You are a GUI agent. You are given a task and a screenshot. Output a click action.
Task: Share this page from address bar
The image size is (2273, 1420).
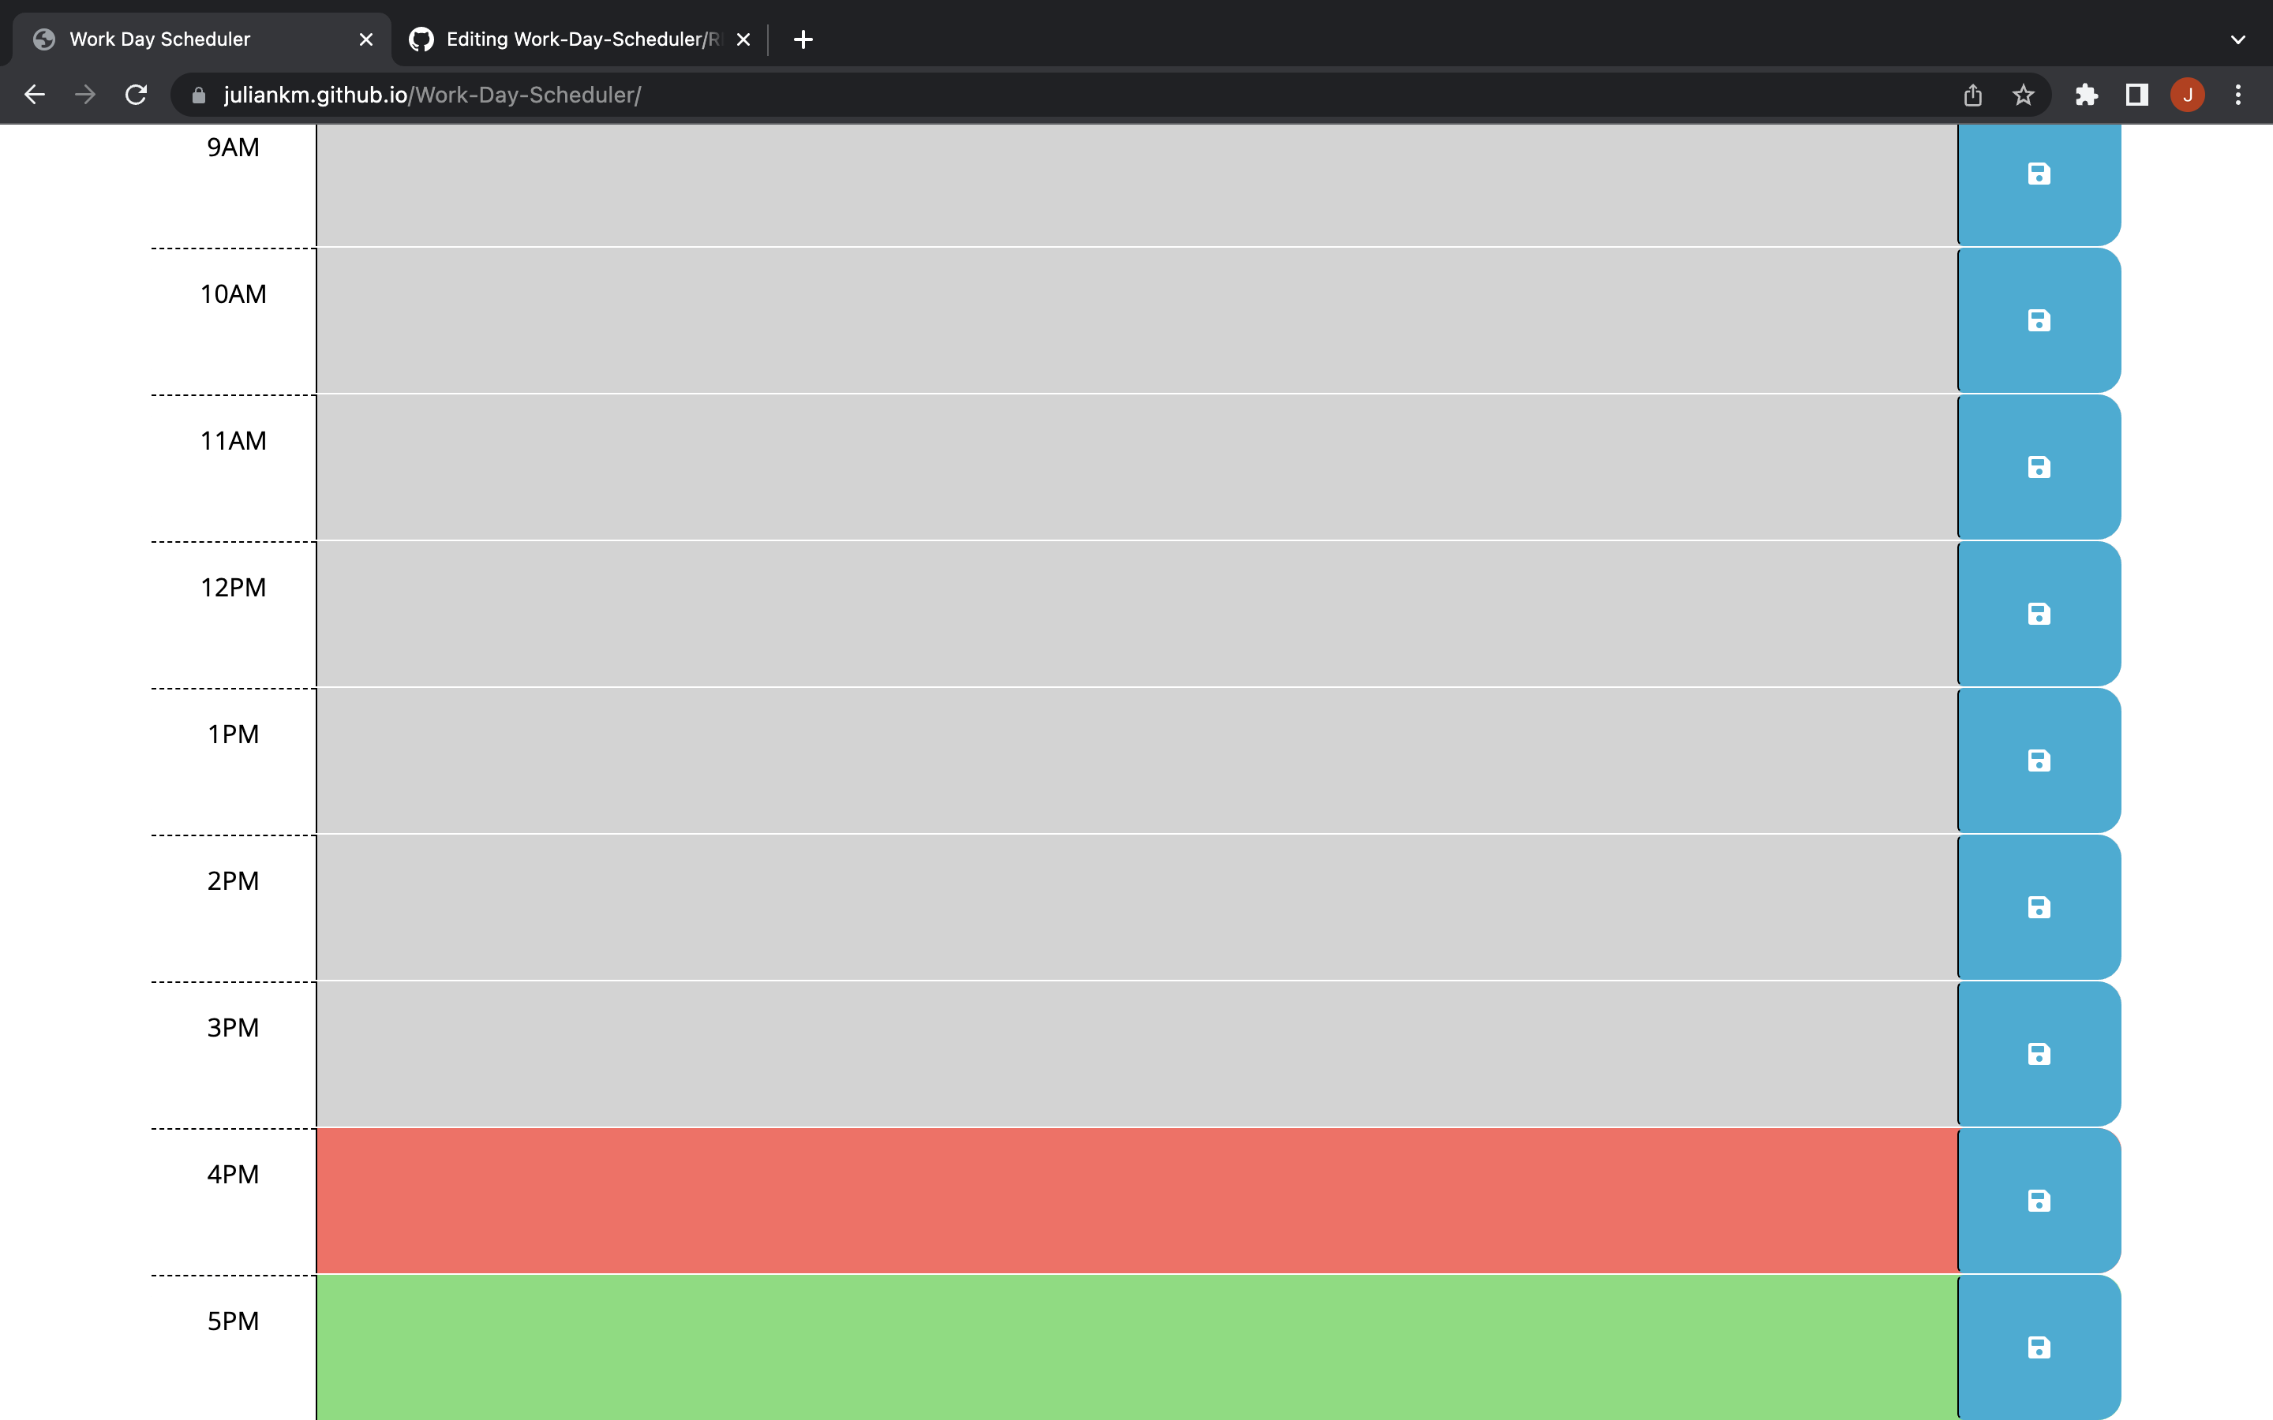point(1972,95)
